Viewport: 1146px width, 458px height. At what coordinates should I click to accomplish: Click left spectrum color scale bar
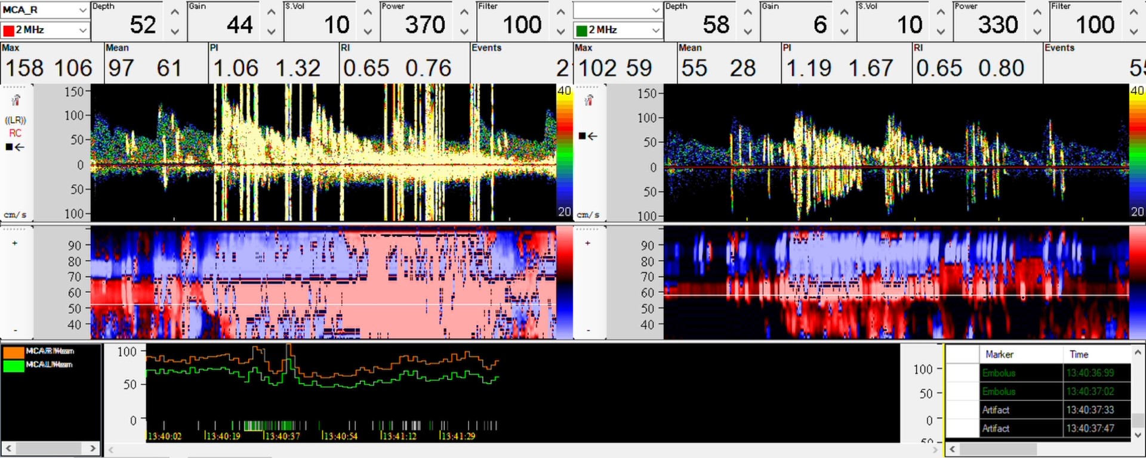coord(564,152)
